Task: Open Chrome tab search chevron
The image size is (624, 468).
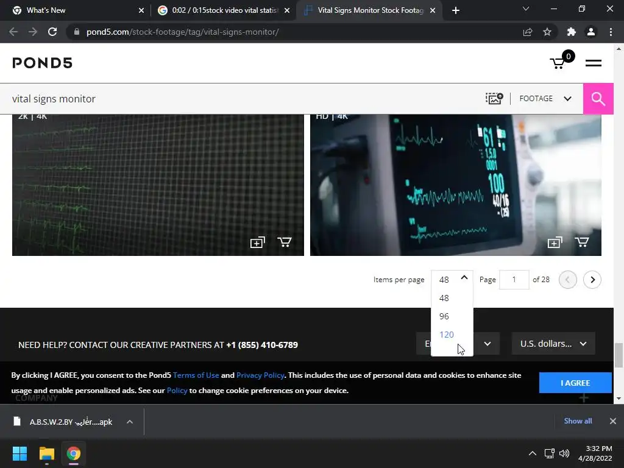Action: pyautogui.click(x=526, y=9)
